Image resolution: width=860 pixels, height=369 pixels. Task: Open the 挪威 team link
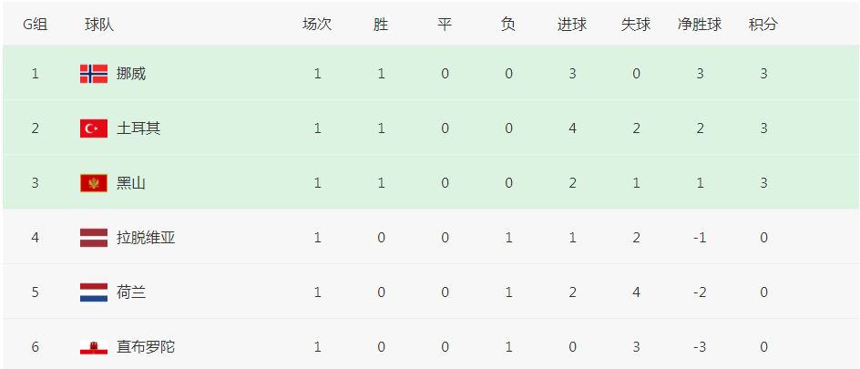click(x=131, y=74)
